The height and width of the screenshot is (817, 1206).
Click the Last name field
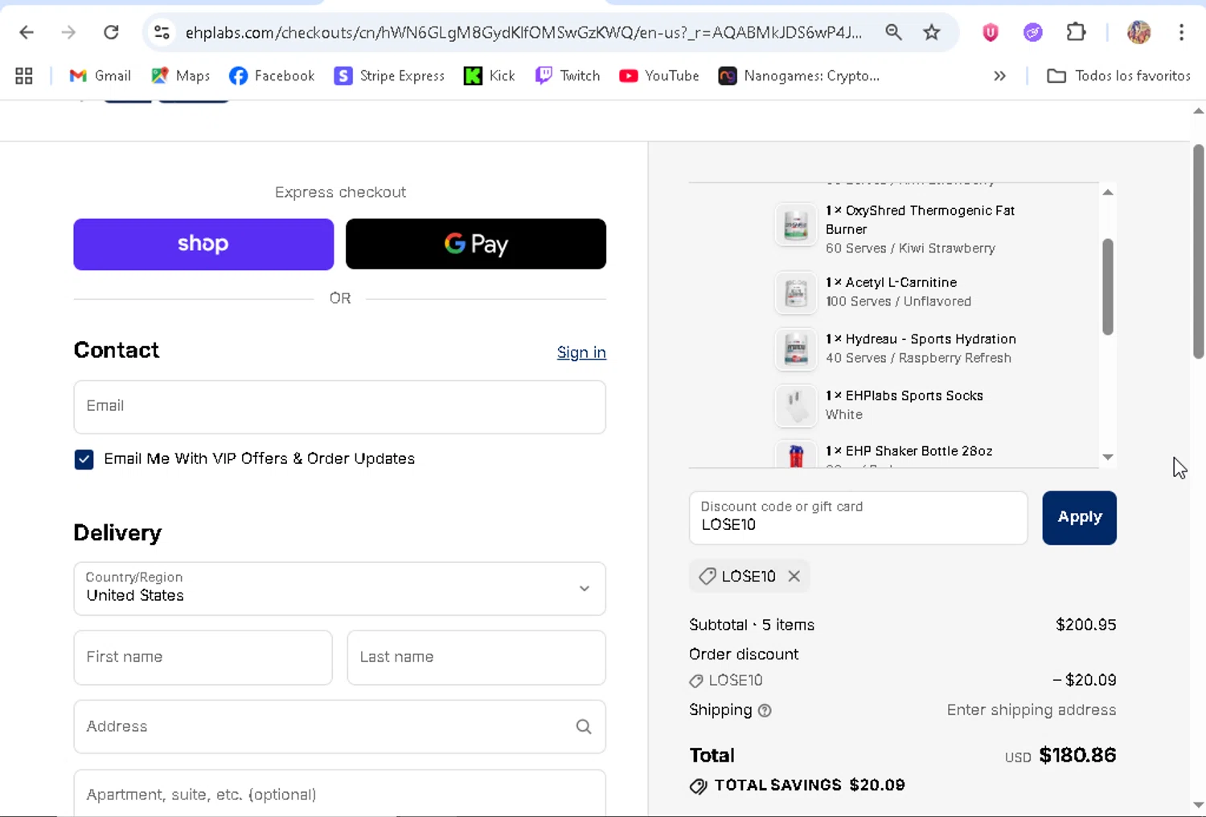point(476,658)
